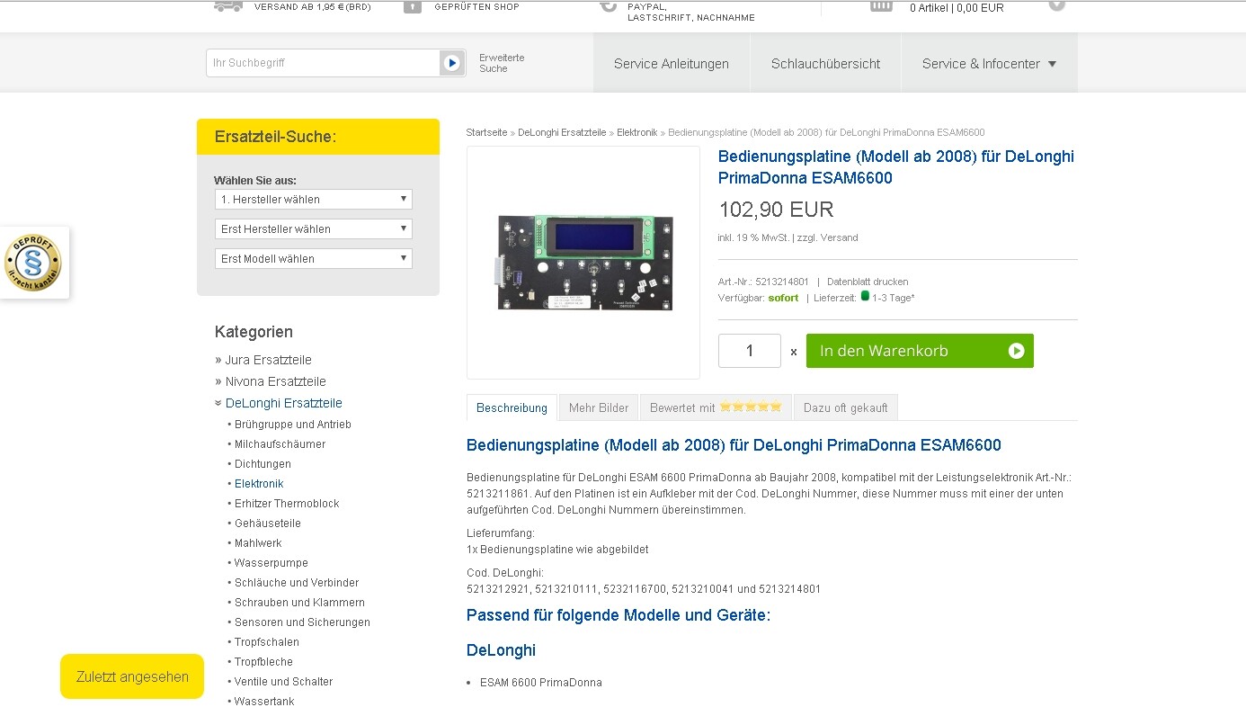Screen dimensions: 1246x707
Task: Click the green delivery time indicator
Action: pyautogui.click(x=865, y=296)
